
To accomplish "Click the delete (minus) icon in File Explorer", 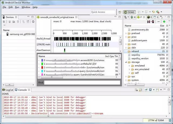I will [159, 22].
